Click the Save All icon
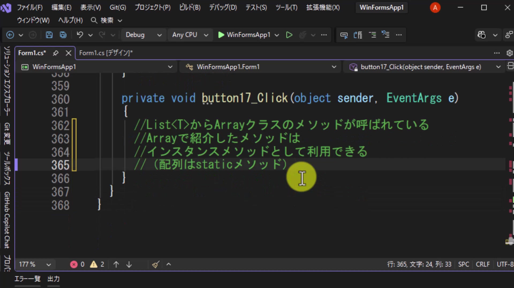This screenshot has width=514, height=288. tap(63, 35)
